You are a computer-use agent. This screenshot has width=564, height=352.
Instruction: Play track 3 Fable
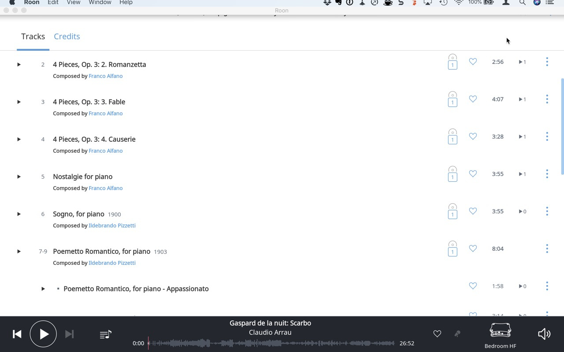(x=19, y=102)
